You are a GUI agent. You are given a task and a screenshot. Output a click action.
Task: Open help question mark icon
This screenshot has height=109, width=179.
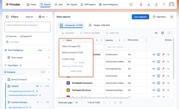164,5
